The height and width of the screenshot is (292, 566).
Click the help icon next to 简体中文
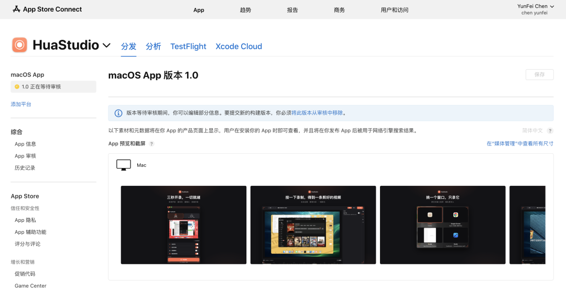pos(550,130)
